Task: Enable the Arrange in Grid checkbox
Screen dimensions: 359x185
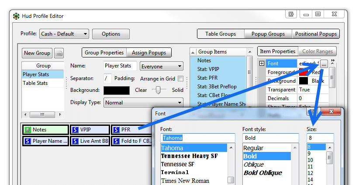Action: point(180,79)
